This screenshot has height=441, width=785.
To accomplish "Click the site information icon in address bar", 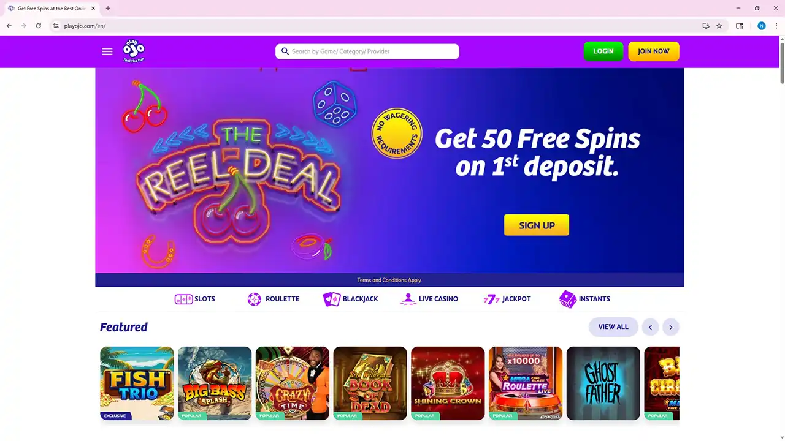I will click(56, 26).
